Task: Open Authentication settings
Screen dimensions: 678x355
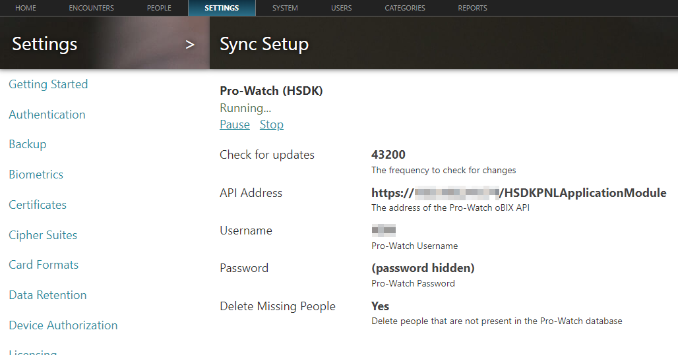Action: point(47,115)
